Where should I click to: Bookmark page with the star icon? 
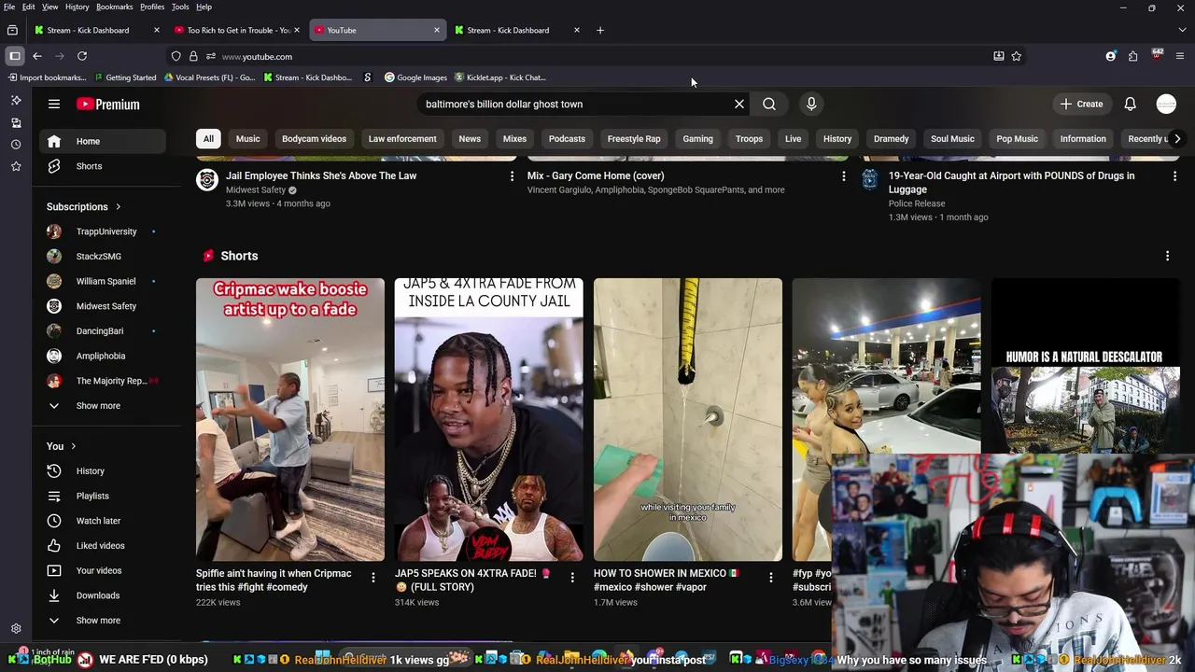point(1017,56)
